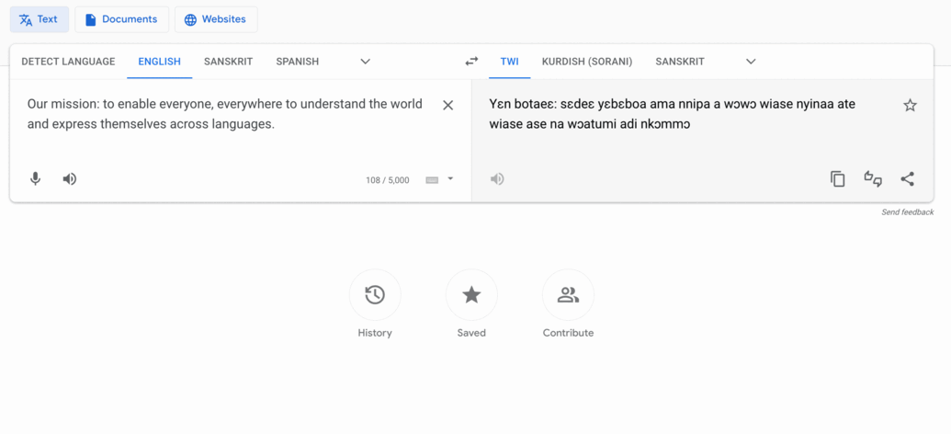Viewport: 951px width, 434px height.
Task: Toggle the virtual keyboard input tool
Action: click(432, 180)
